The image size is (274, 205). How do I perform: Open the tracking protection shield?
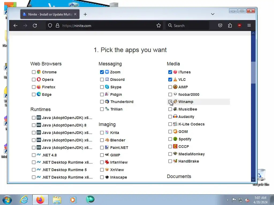point(50,26)
